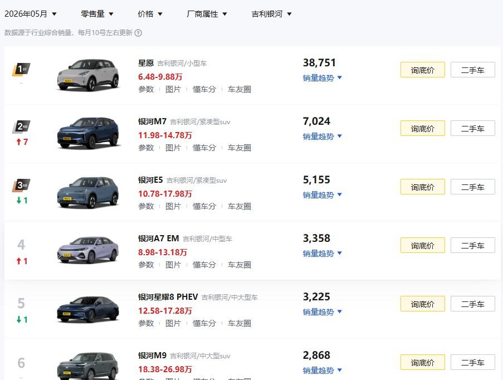
Task: Expand 销量趋势 for 星愿
Action: tap(323, 77)
